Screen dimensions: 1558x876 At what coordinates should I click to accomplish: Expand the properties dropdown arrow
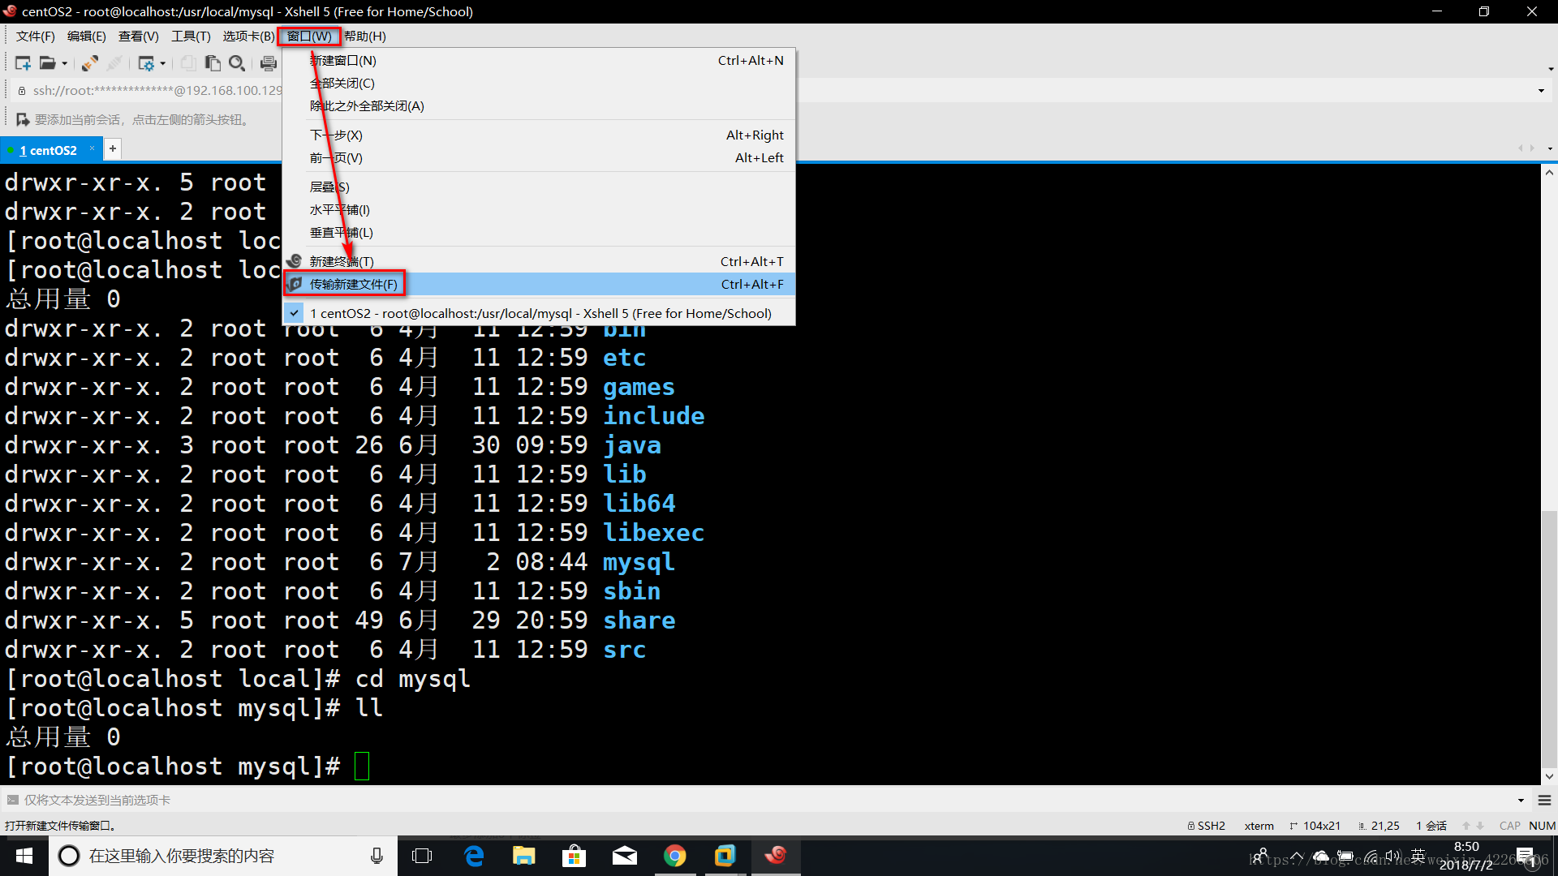[x=163, y=63]
